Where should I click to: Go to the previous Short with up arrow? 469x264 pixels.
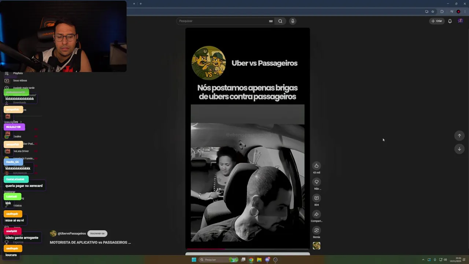[x=459, y=136]
